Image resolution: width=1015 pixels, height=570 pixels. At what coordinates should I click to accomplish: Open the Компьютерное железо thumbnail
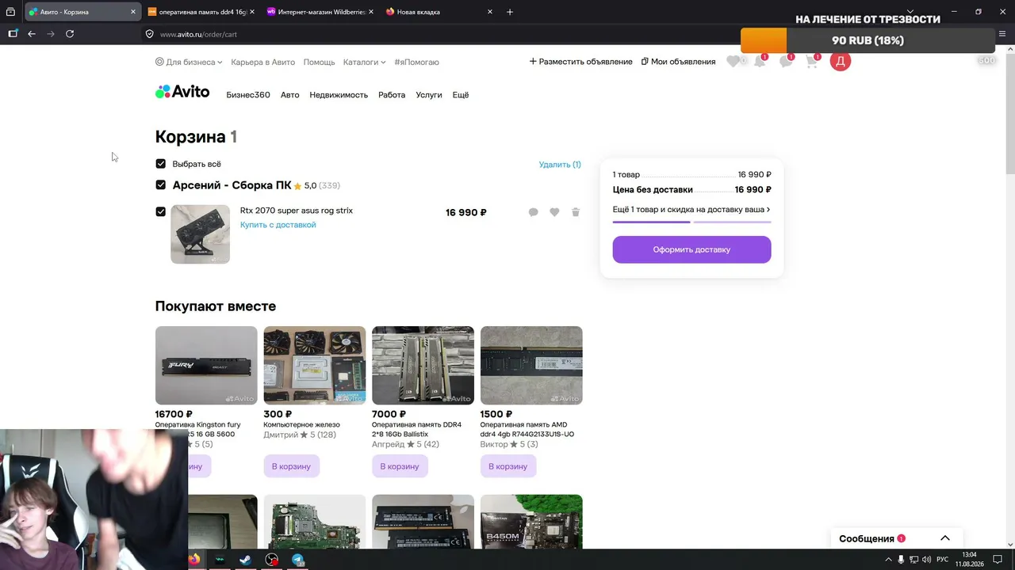coord(315,366)
